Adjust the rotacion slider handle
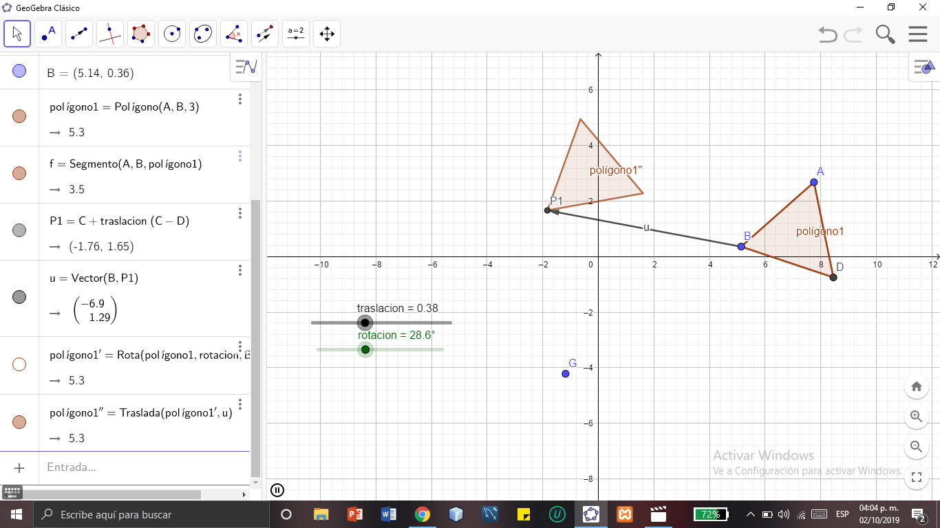Viewport: 940px width, 528px height. pyautogui.click(x=365, y=349)
